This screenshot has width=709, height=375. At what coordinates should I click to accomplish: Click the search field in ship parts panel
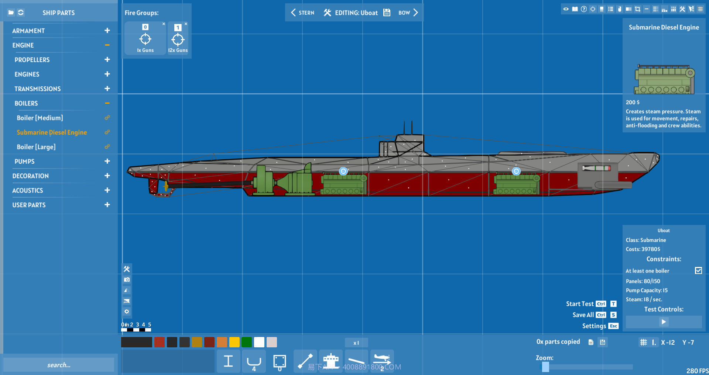pyautogui.click(x=59, y=365)
